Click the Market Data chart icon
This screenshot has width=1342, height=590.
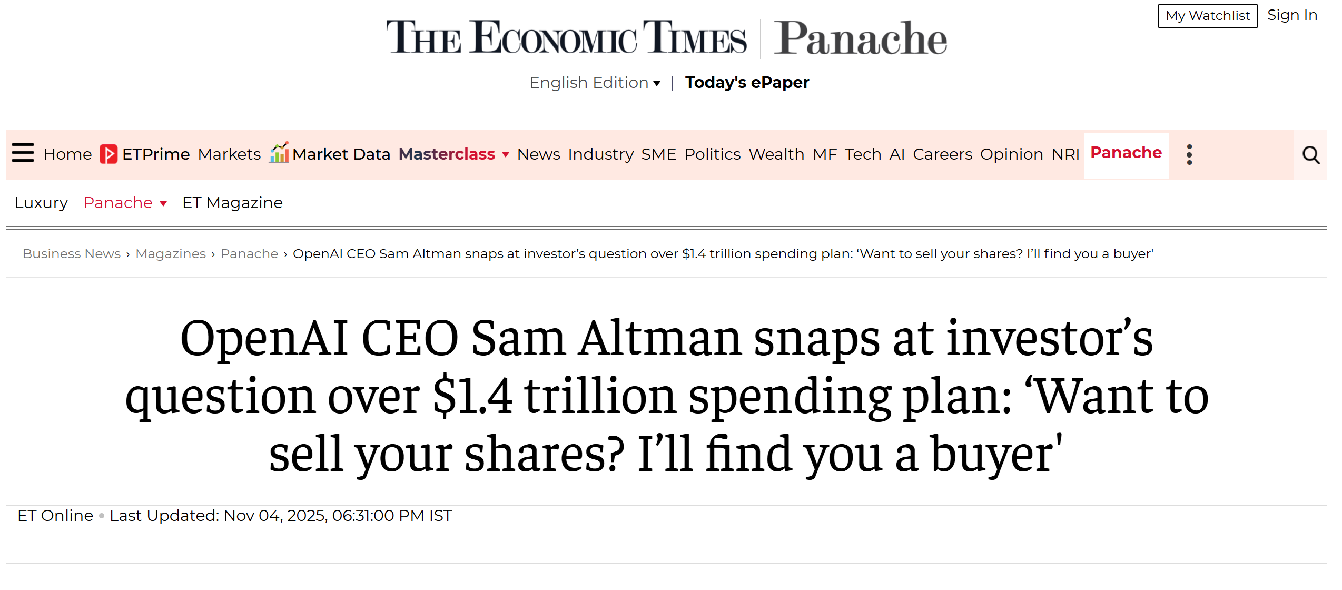[279, 153]
